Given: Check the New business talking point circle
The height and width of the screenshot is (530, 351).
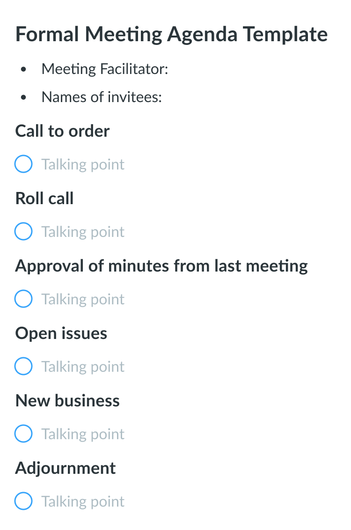Looking at the screenshot, I should (x=23, y=434).
